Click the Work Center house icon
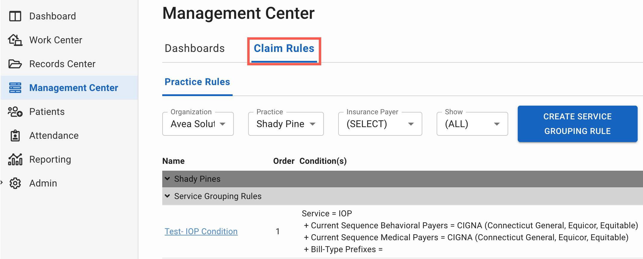Screen dimensions: 643x259 pos(15,40)
